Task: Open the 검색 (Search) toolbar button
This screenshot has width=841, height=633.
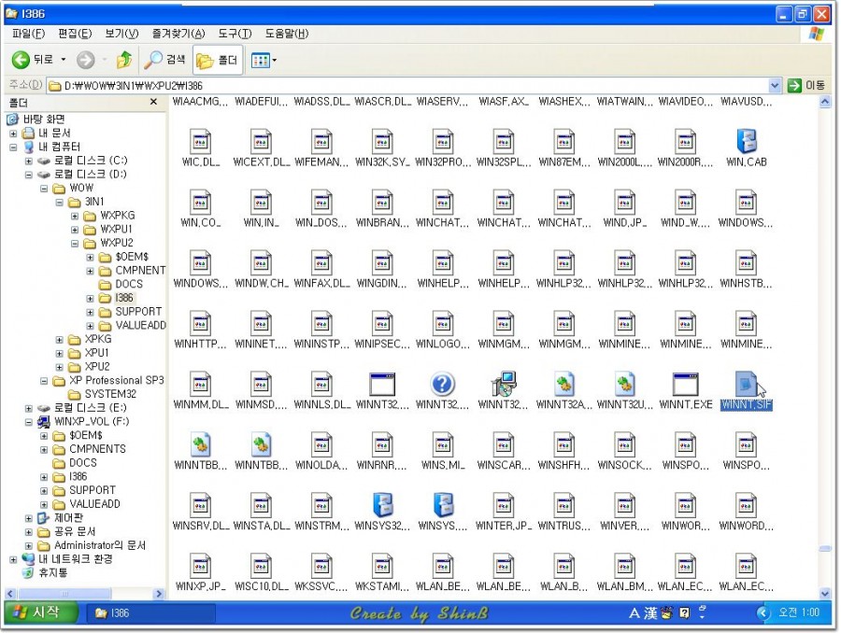Action: (x=164, y=60)
